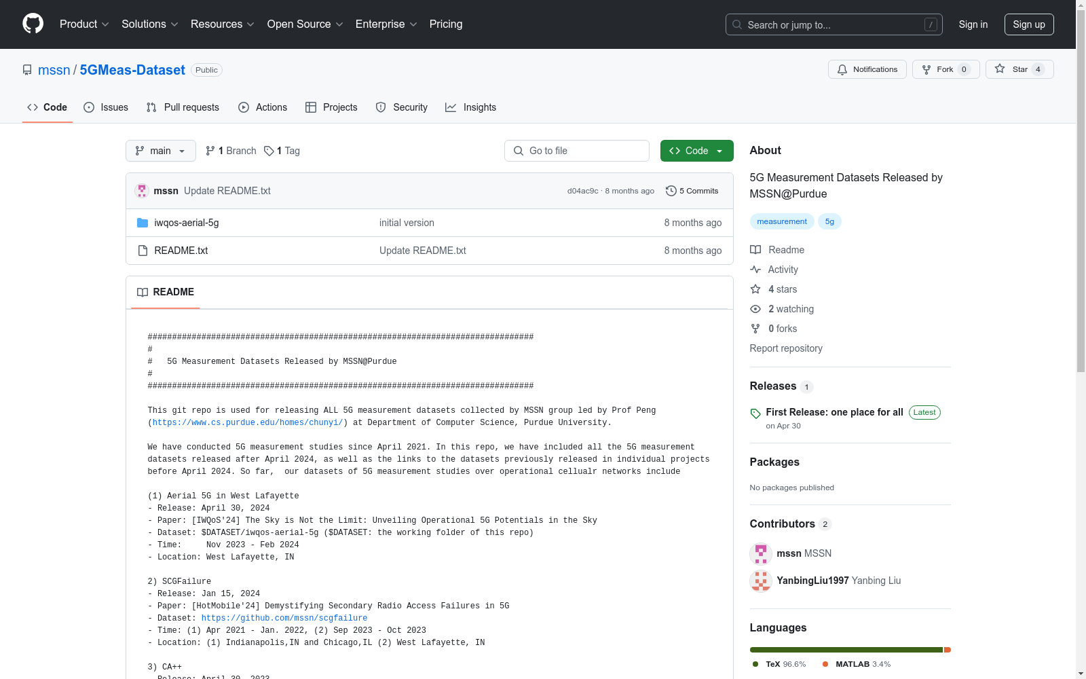The image size is (1086, 679).
Task: Open the Projects tab
Action: point(331,107)
